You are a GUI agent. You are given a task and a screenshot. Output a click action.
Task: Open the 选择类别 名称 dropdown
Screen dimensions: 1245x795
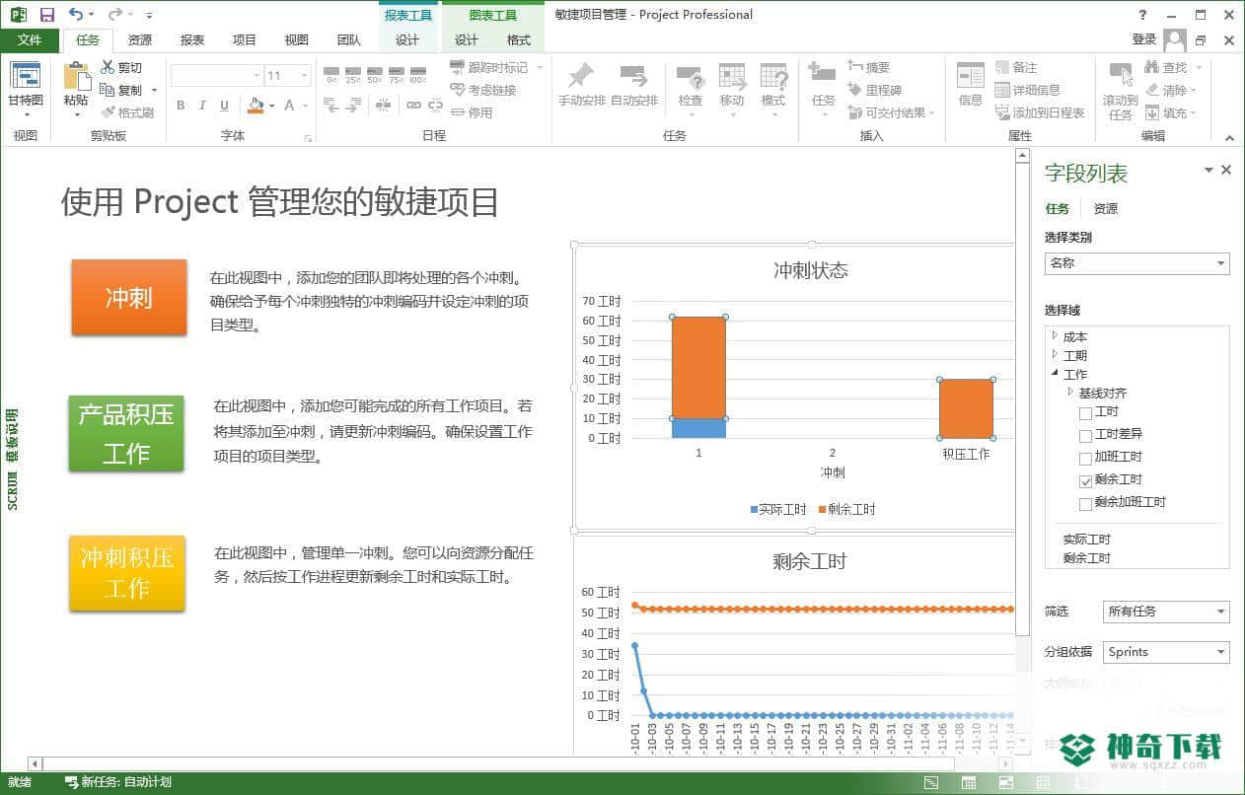(1136, 263)
